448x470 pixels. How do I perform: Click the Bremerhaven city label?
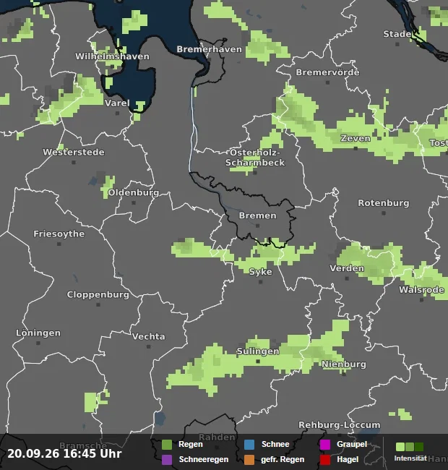coord(209,49)
